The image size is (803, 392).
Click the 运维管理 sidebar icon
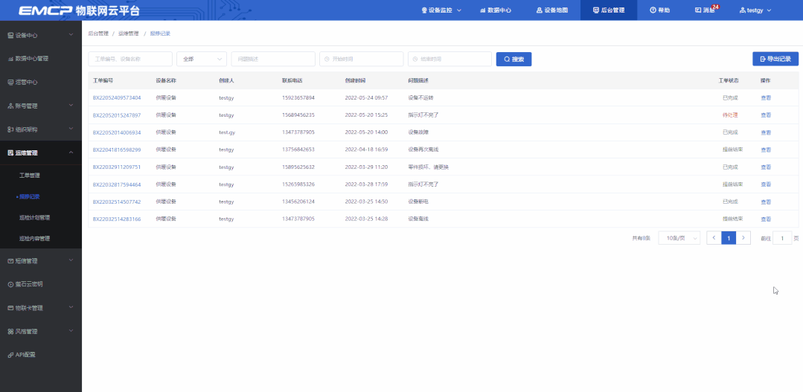coord(10,153)
